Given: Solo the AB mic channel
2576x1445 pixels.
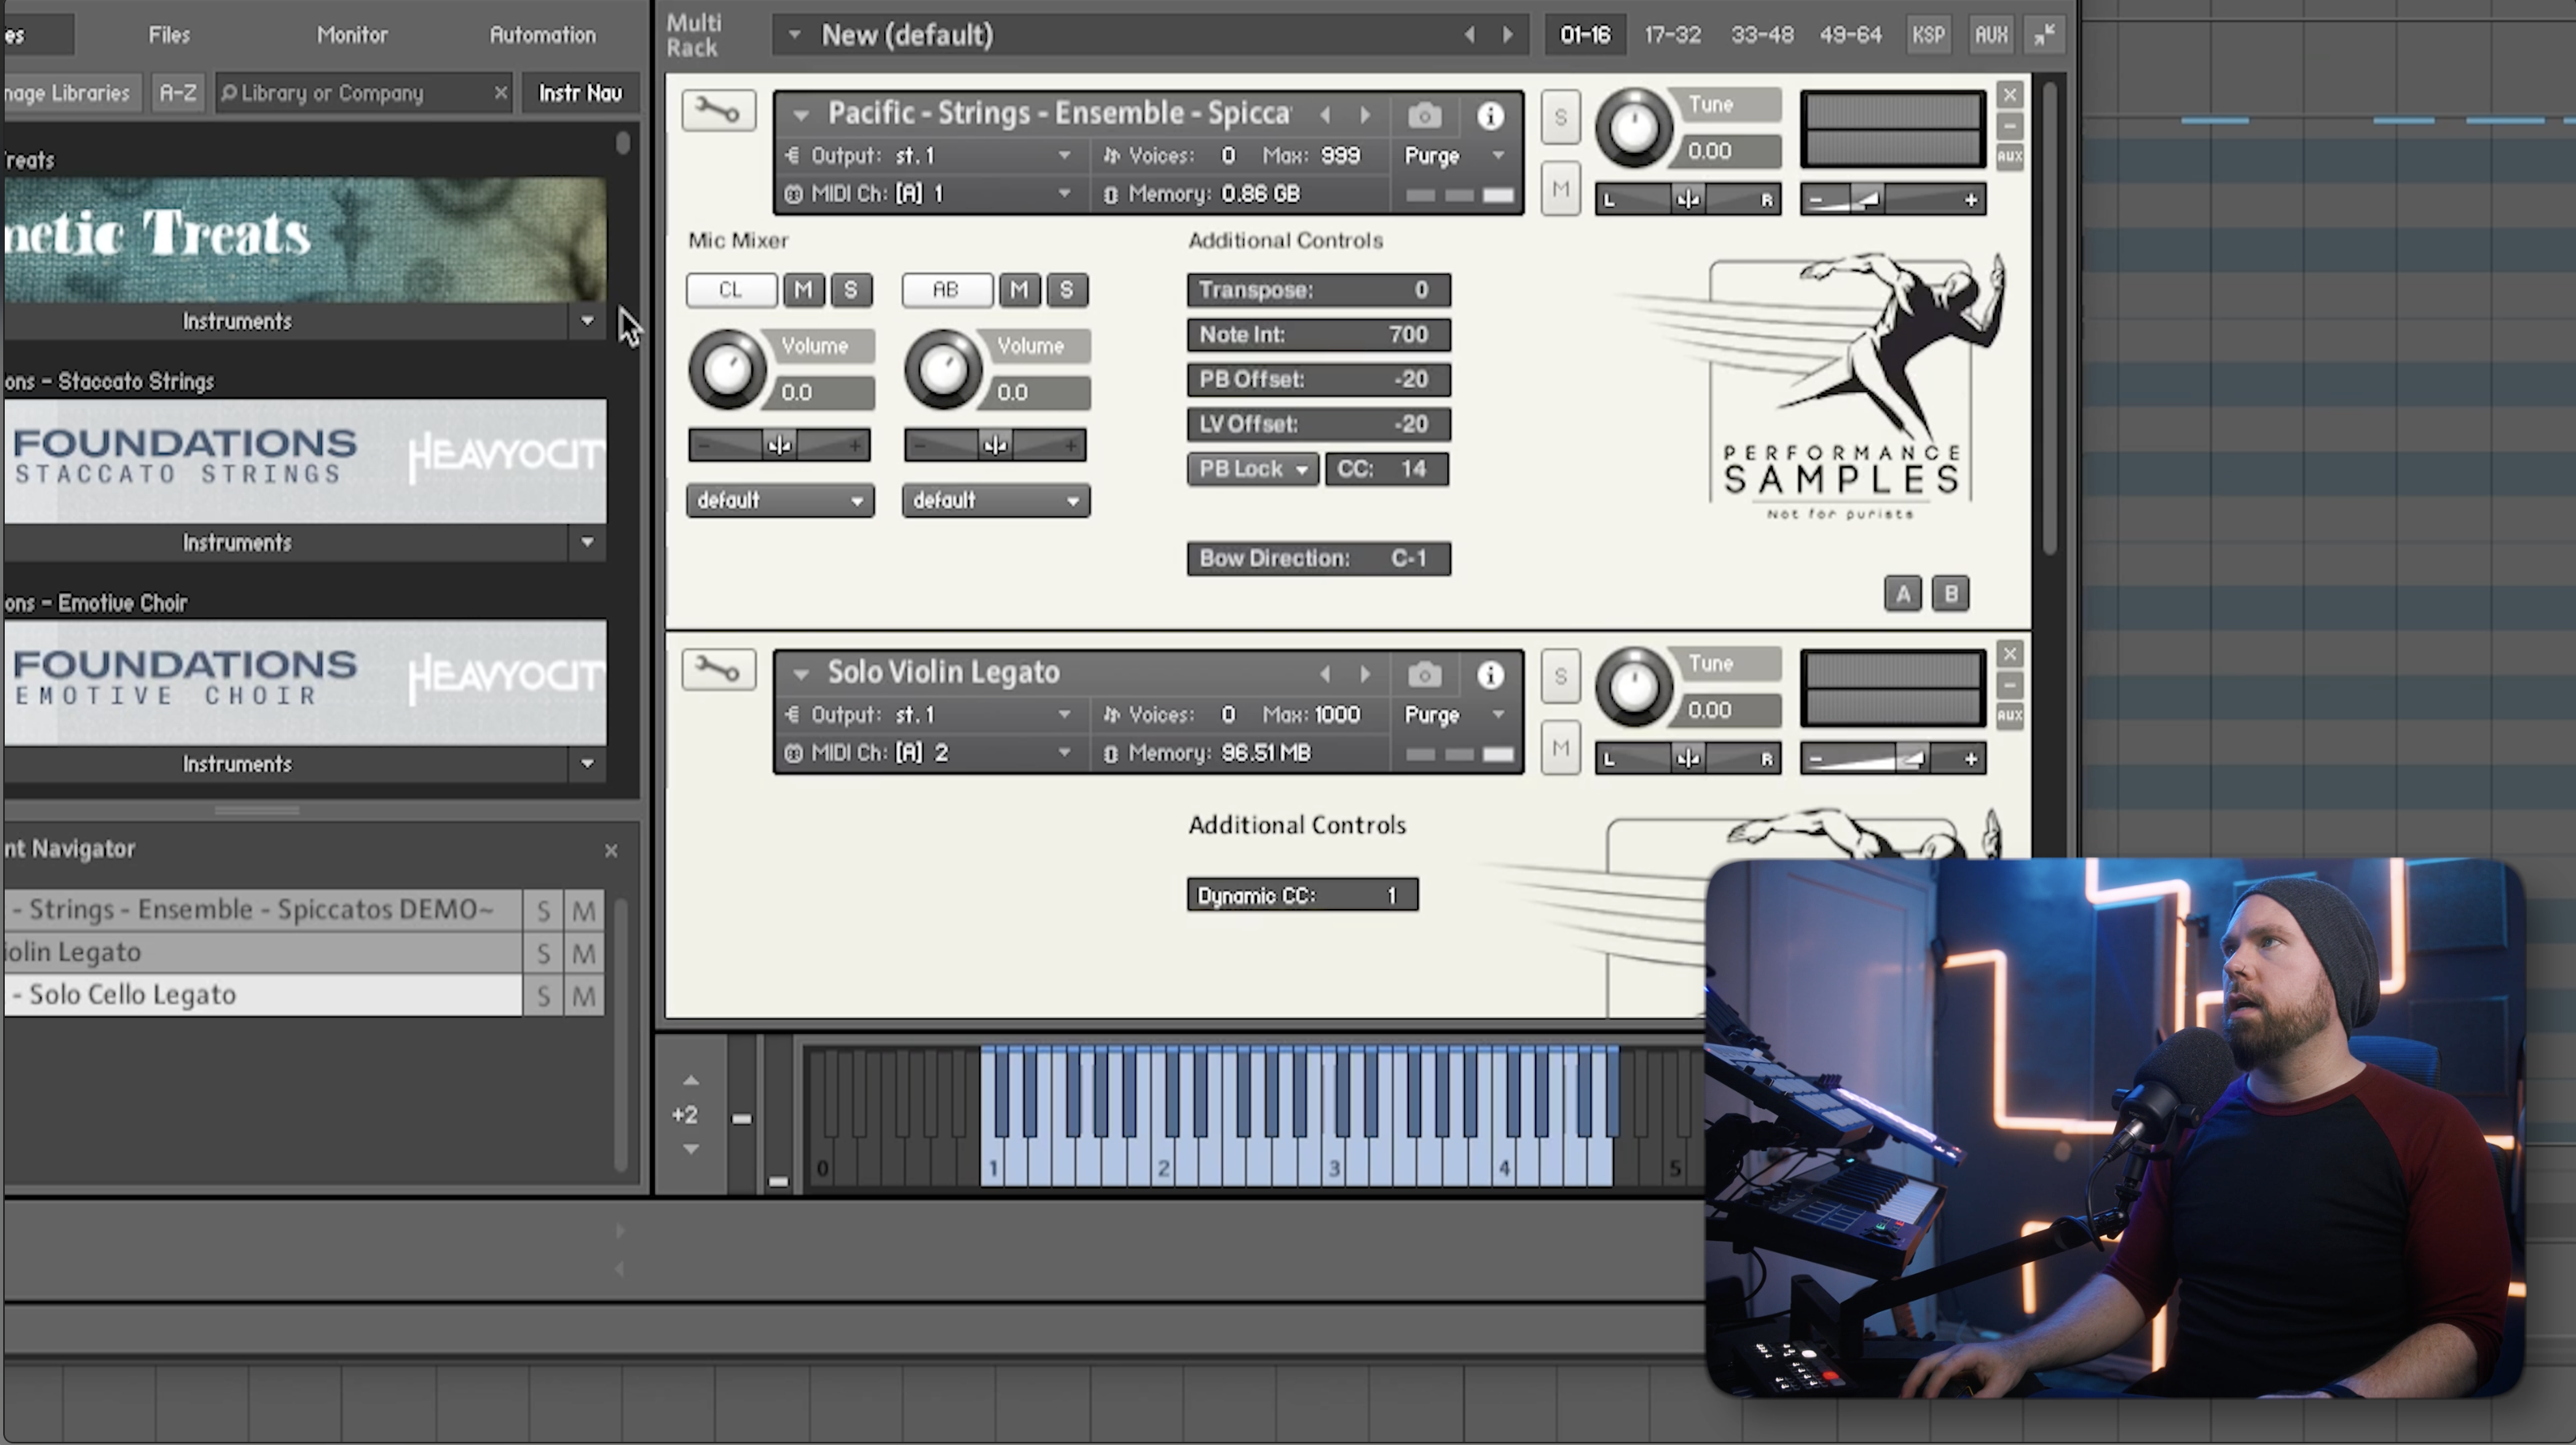Looking at the screenshot, I should (x=1067, y=290).
